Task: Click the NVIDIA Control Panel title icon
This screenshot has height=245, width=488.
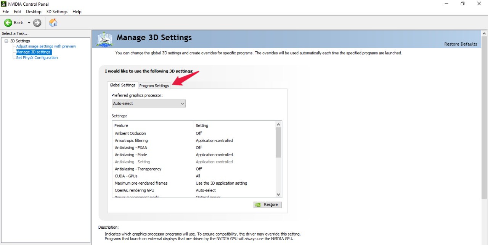Action: 3,4
